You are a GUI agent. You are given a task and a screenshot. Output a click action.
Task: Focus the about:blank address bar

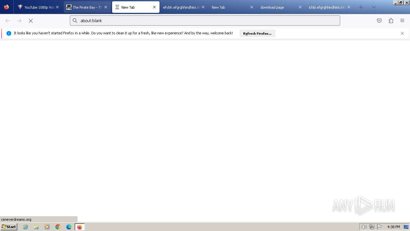205,21
